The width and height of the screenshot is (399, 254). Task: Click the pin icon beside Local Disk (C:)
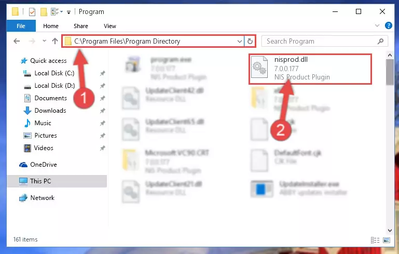(102, 73)
